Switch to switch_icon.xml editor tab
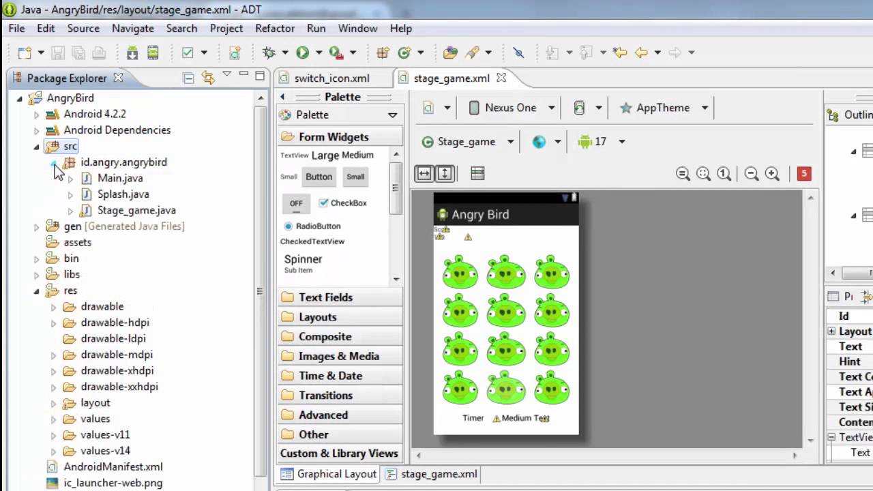 tap(332, 78)
